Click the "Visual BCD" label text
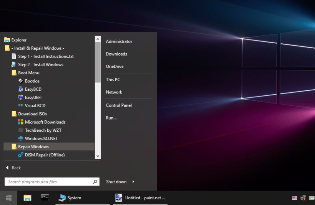The height and width of the screenshot is (205, 315). tap(35, 106)
